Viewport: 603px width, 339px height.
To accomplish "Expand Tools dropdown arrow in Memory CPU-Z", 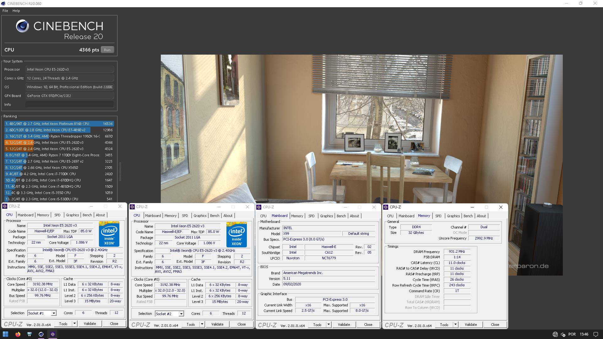I will pos(455,325).
